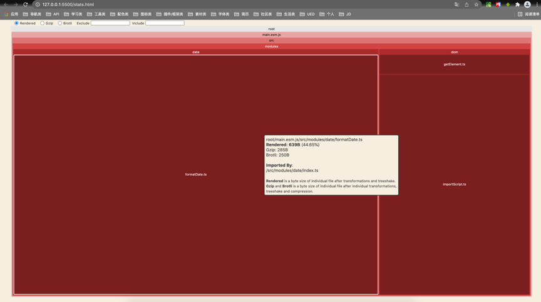Open the API bookmarks folder

tap(53, 14)
